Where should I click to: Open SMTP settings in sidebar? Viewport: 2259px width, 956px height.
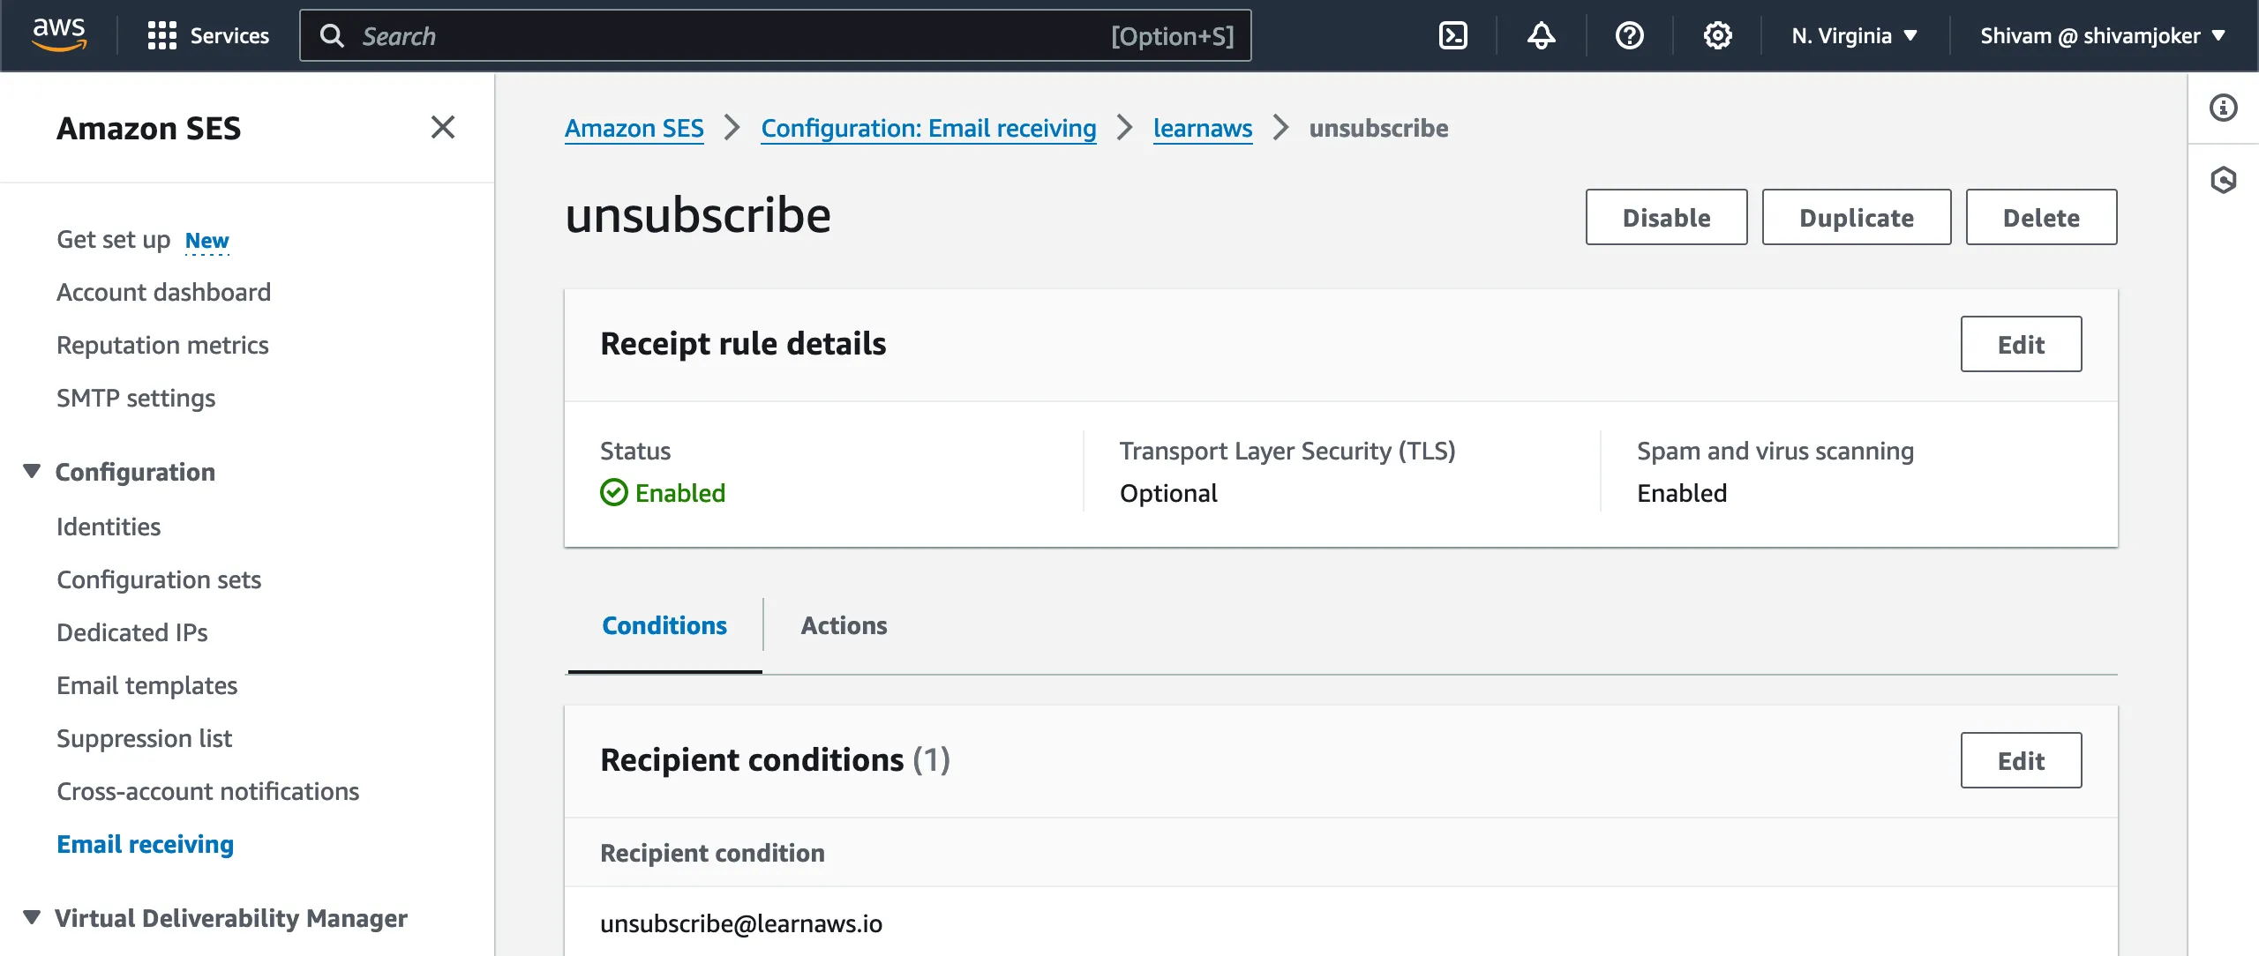(136, 398)
